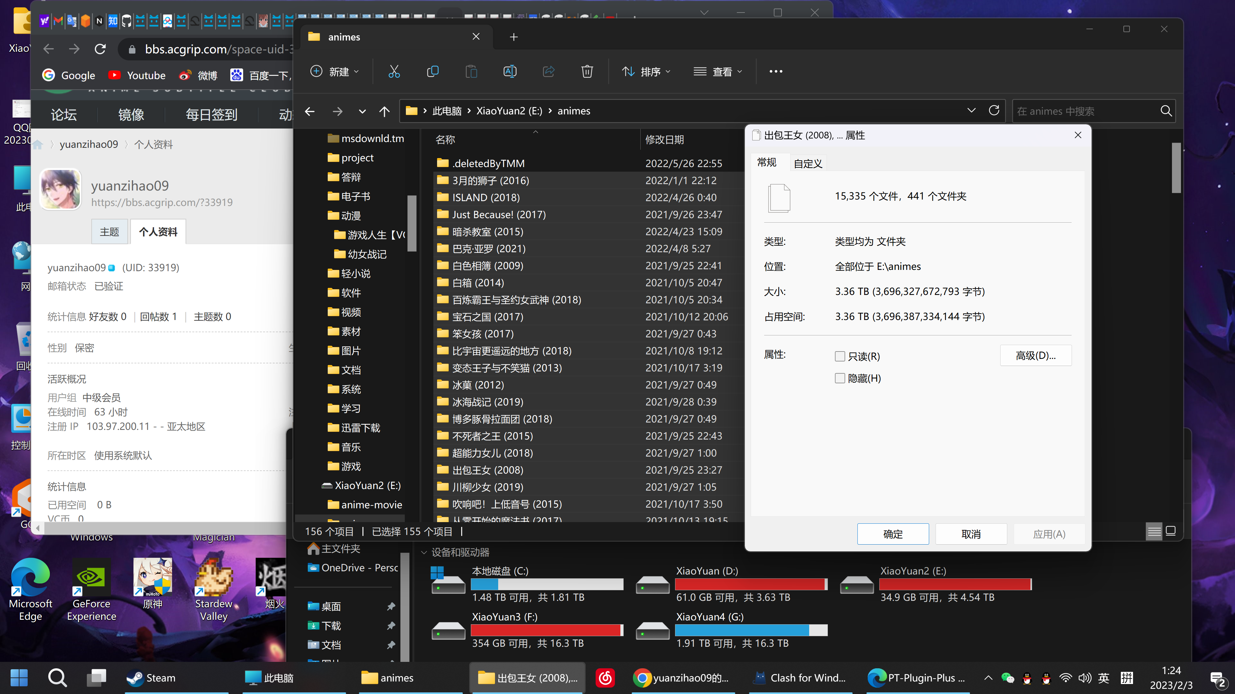
Task: Open the 排序 sort dropdown
Action: click(x=646, y=71)
